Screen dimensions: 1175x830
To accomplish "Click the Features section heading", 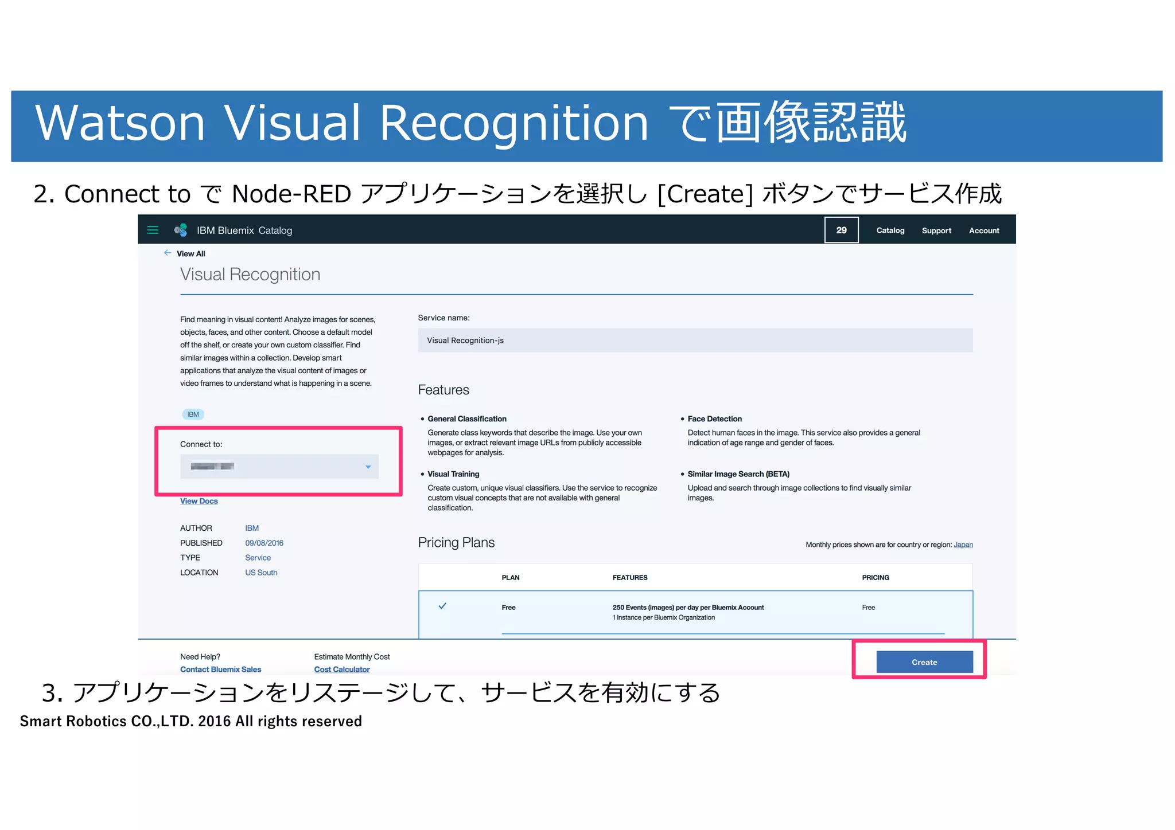I will tap(443, 390).
